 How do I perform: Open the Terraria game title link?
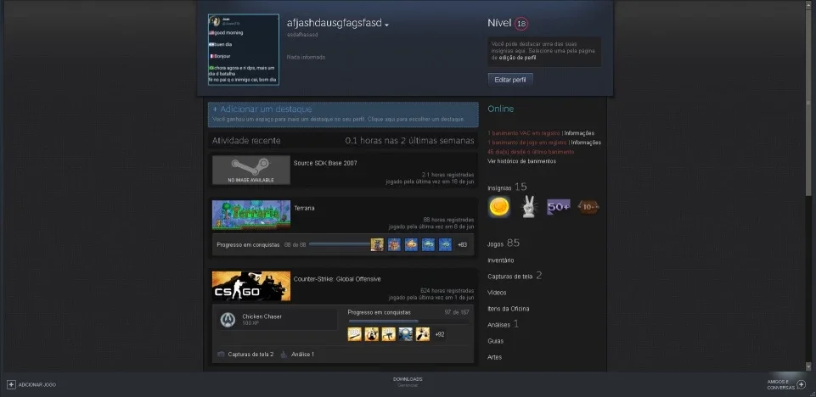[305, 209]
